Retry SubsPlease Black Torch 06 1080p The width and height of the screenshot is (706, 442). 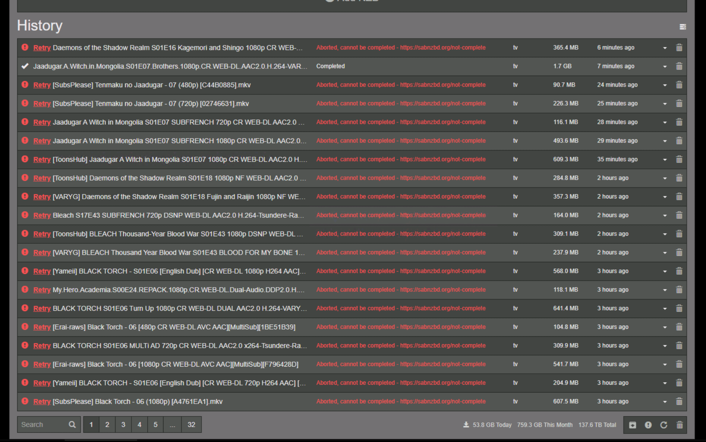pyautogui.click(x=42, y=402)
